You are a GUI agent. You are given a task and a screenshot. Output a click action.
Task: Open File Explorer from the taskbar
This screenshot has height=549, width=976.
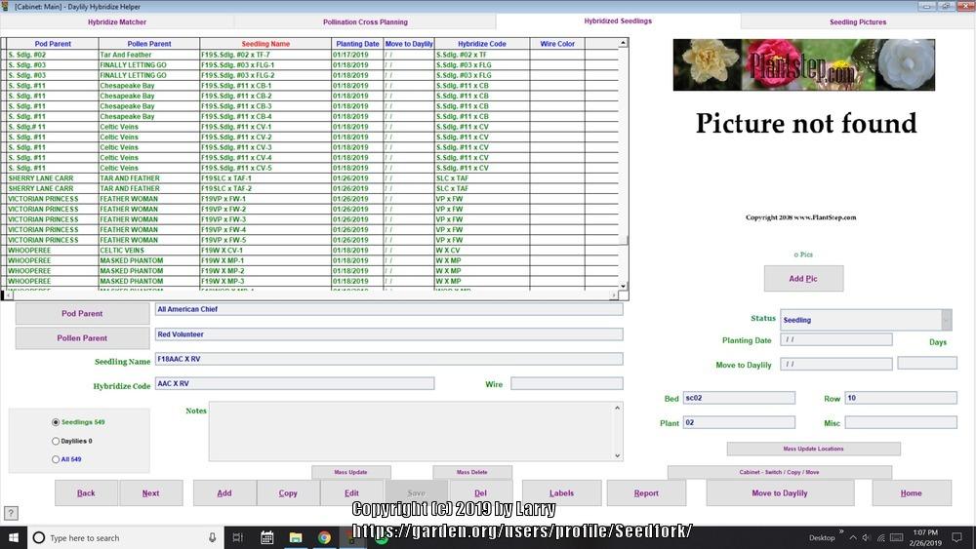296,537
